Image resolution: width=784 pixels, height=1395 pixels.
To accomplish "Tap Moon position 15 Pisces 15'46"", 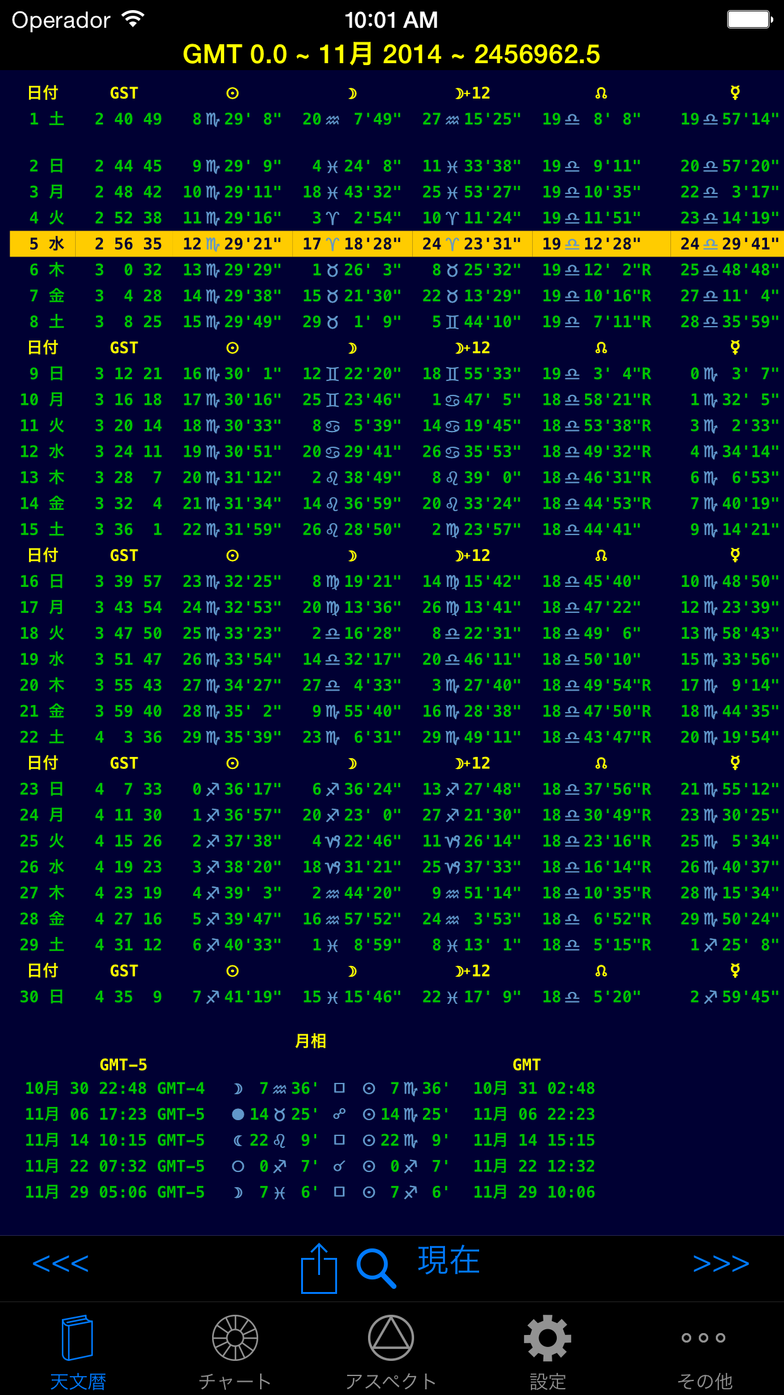I will pos(352,998).
